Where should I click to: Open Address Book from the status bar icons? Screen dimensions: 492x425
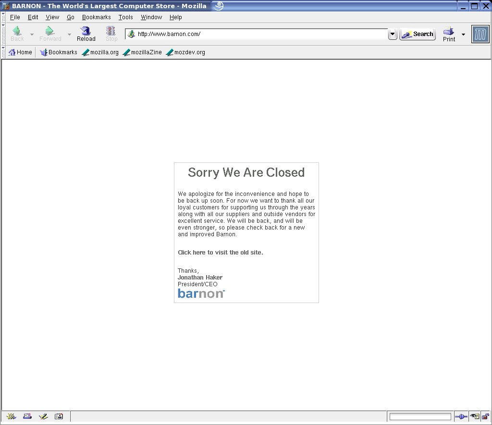[x=59, y=416]
